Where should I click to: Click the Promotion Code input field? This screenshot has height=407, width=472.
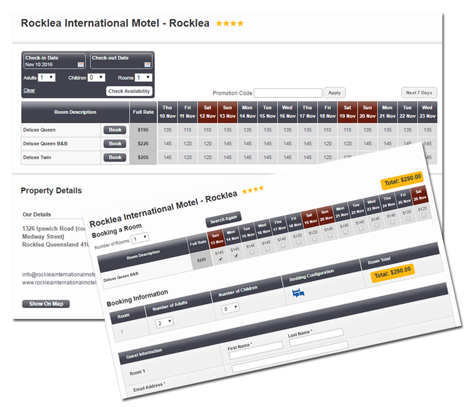point(288,93)
